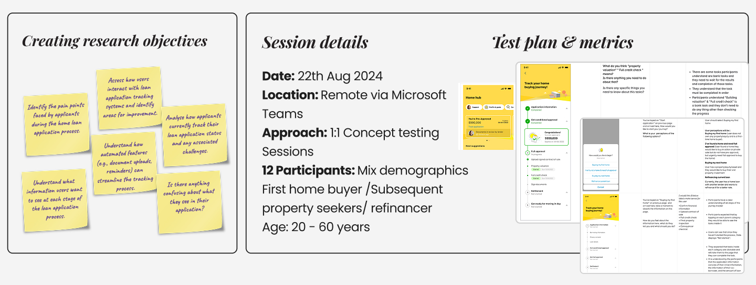756x285 pixels.
Task: Expand the Settlement section chevron
Action: tap(566, 192)
